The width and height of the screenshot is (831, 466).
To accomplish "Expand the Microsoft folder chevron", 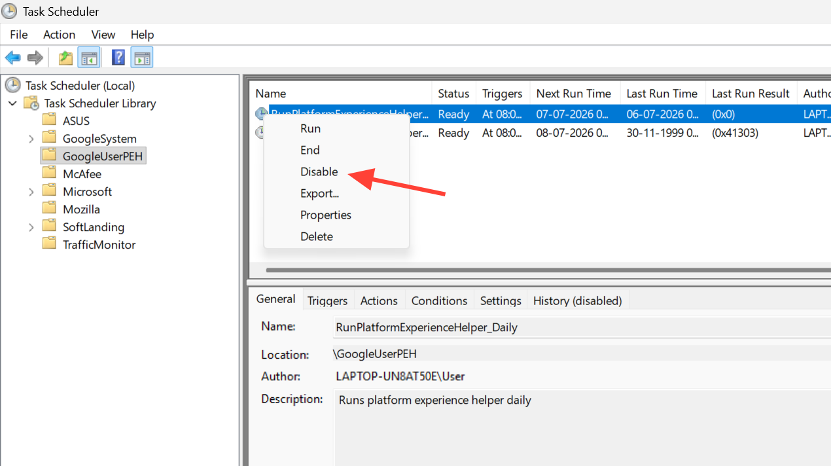I will (x=31, y=192).
